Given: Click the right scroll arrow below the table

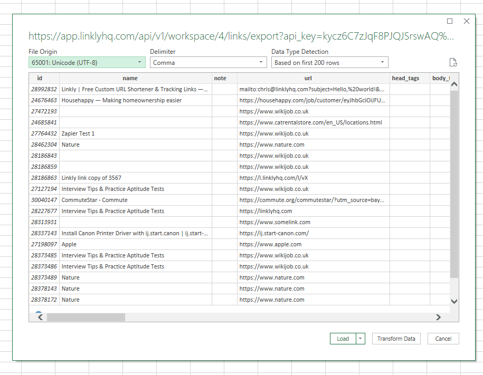Looking at the screenshot, I should (x=438, y=317).
